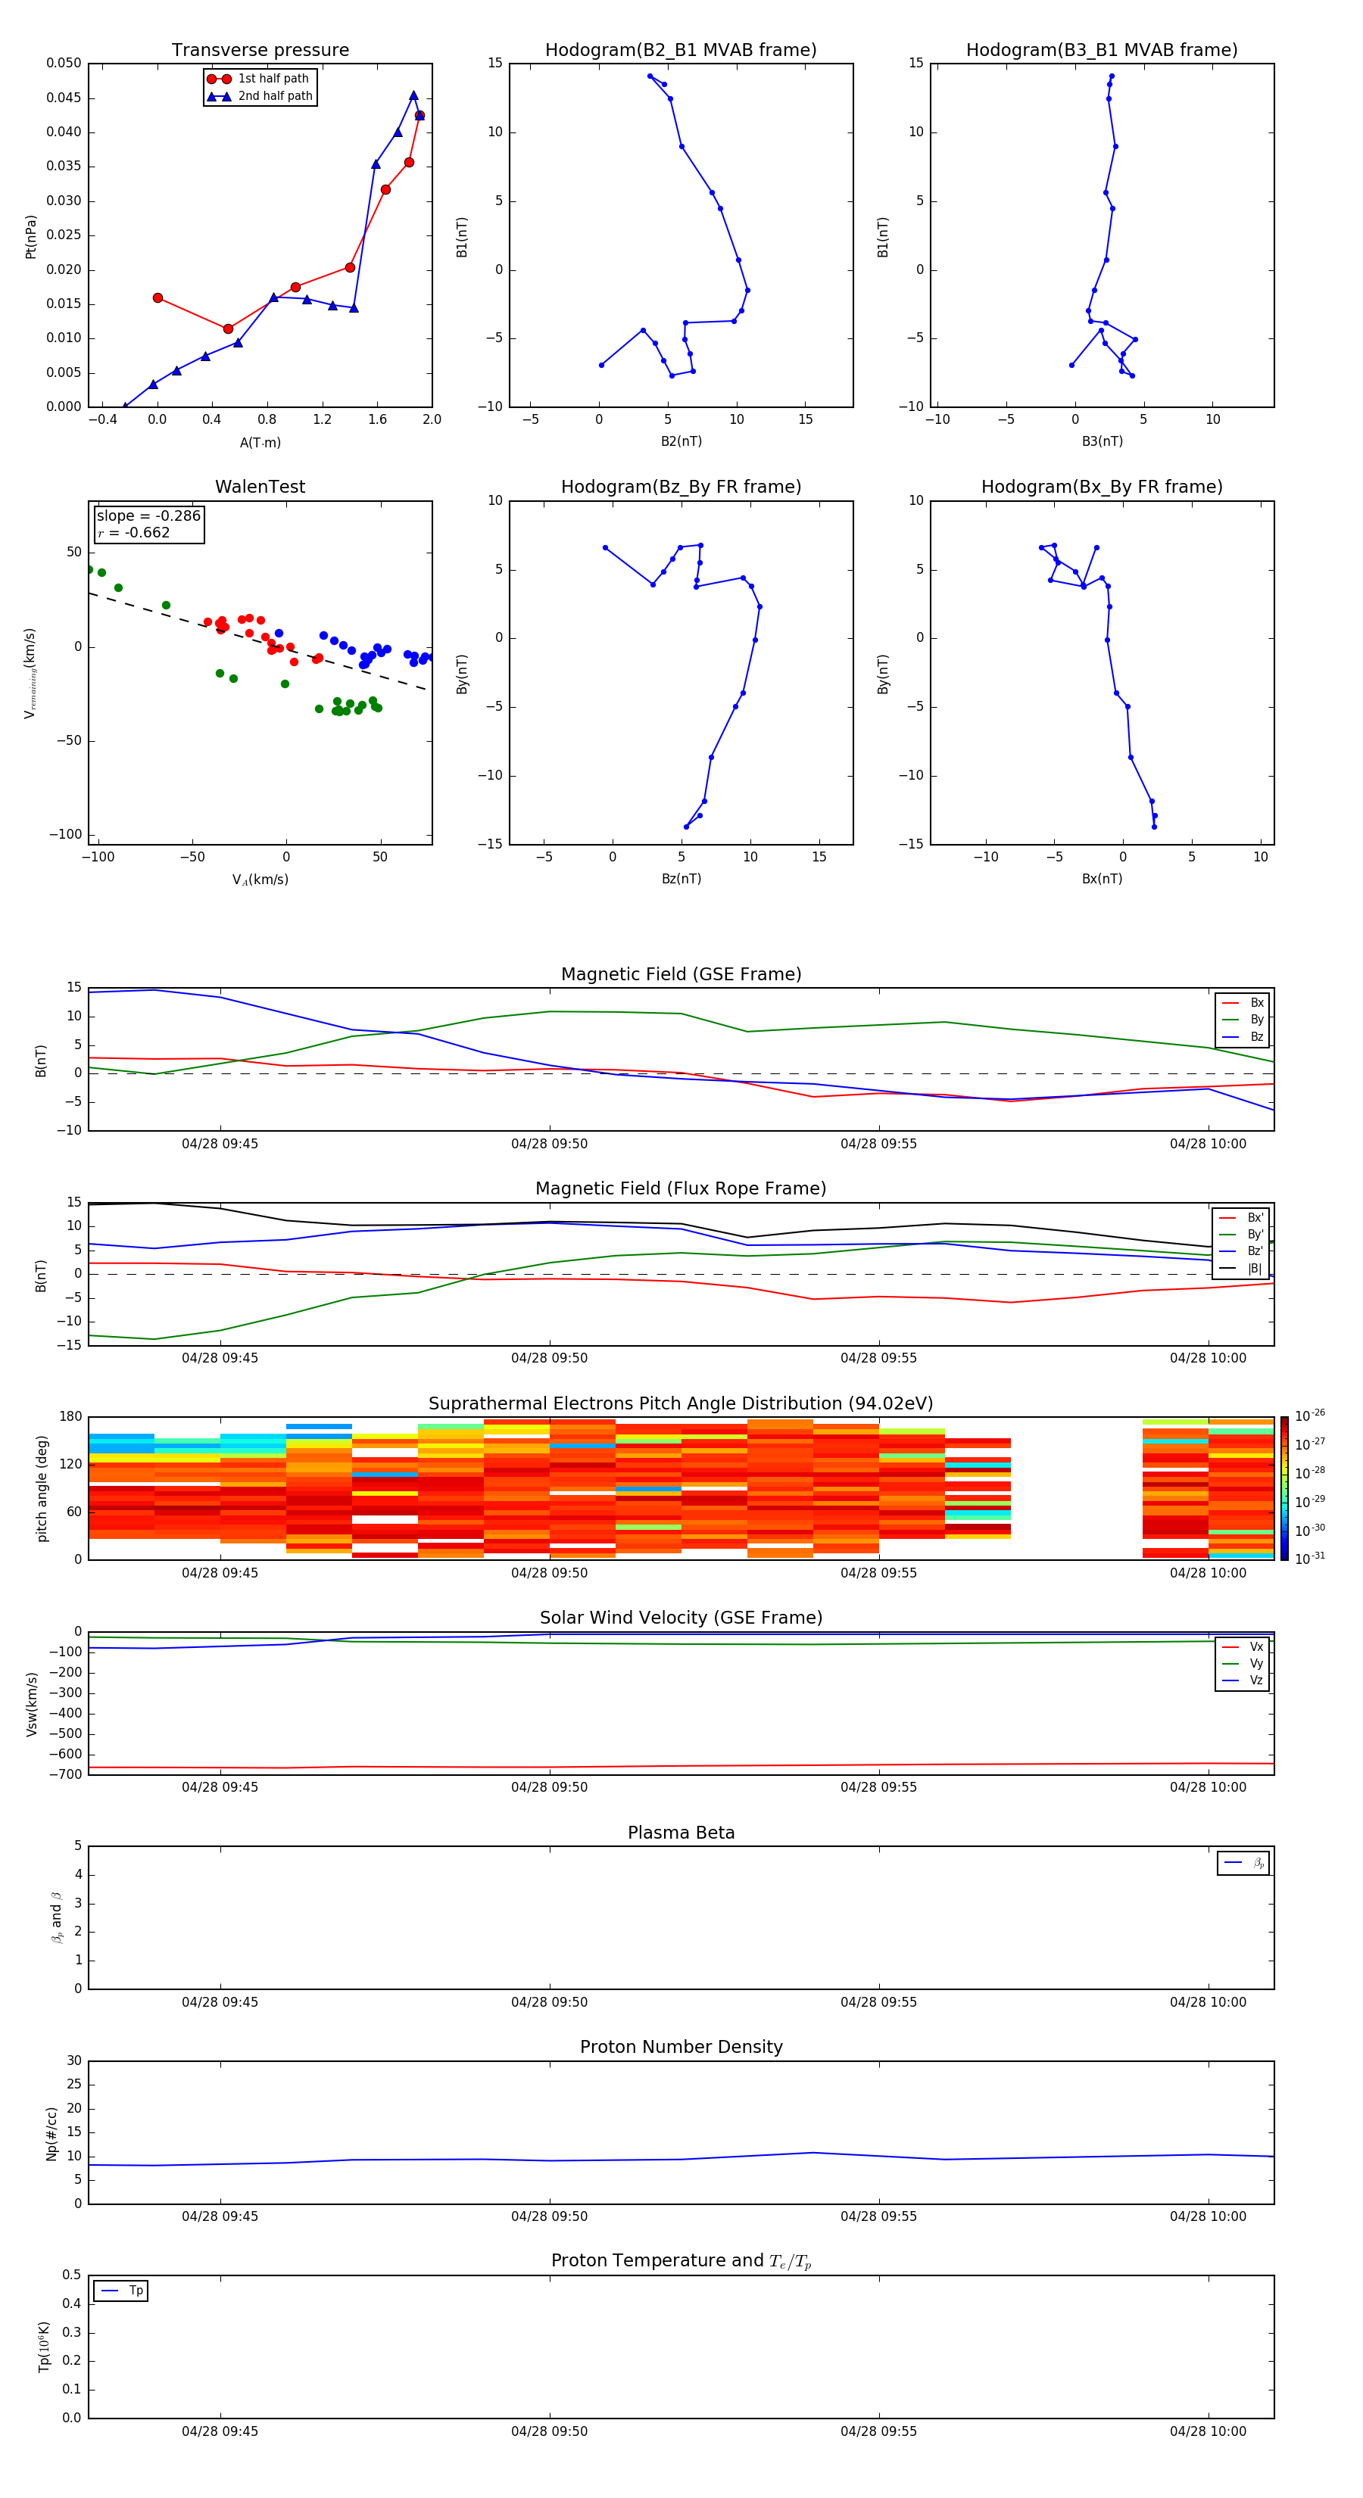Click the '10^-31' colorbar tick label

click(1310, 1559)
